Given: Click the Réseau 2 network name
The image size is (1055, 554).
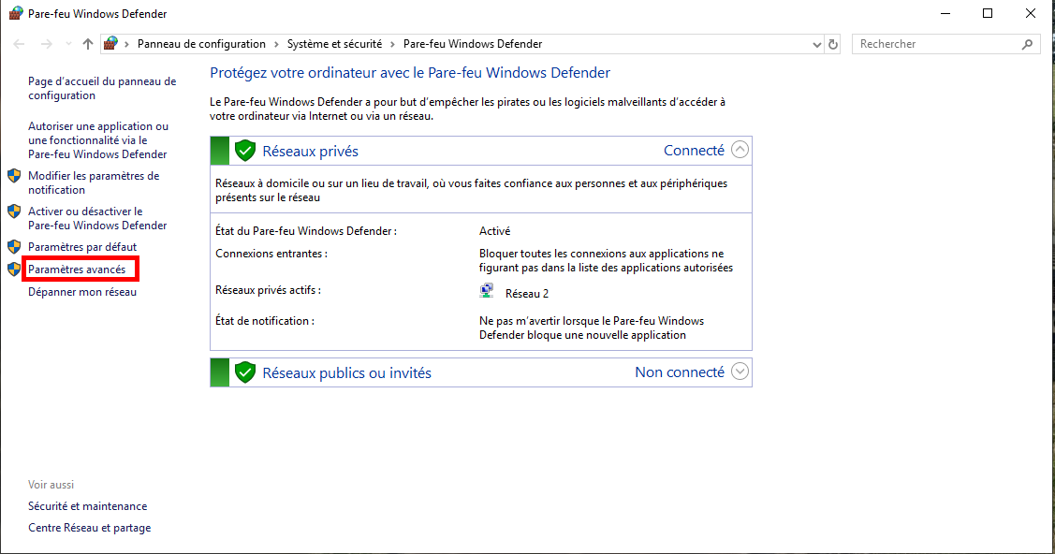Looking at the screenshot, I should [x=527, y=294].
